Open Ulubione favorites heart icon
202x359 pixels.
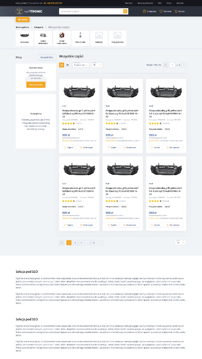click(161, 11)
